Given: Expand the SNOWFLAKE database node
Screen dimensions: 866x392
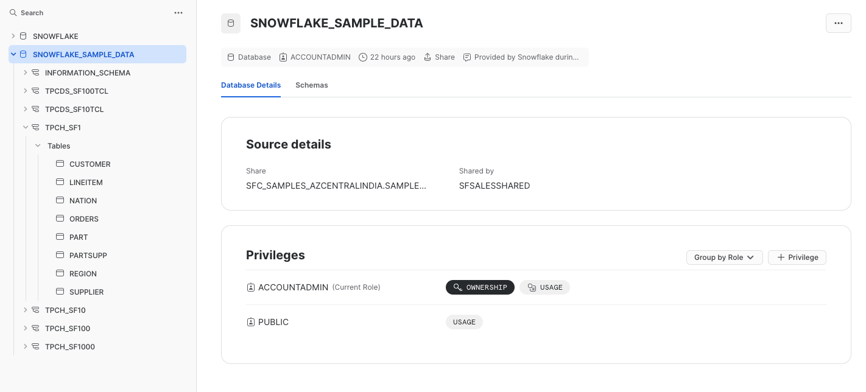Looking at the screenshot, I should click(13, 36).
